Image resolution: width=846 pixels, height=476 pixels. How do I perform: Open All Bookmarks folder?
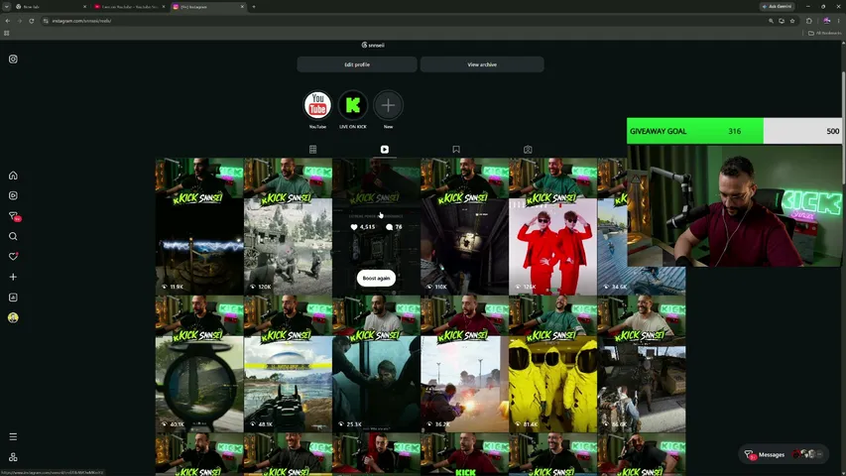coord(824,33)
